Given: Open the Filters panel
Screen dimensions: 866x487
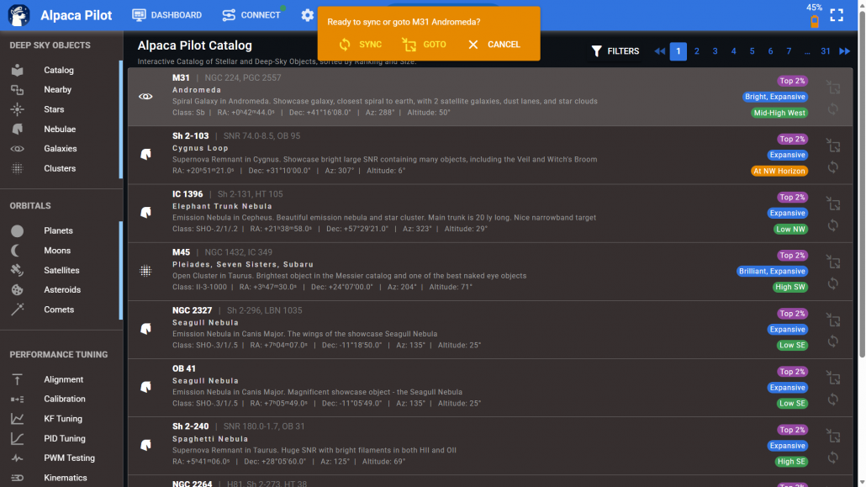Looking at the screenshot, I should pos(615,51).
